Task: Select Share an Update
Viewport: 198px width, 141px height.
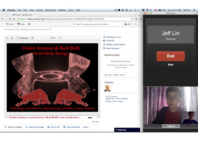Action: pyautogui.click(x=13, y=127)
